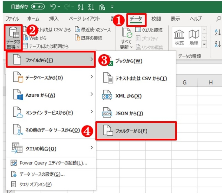Viewport: 222px width, 194px height.
Task: Click the greyed Redo arrow icon
Action: (x=67, y=7)
